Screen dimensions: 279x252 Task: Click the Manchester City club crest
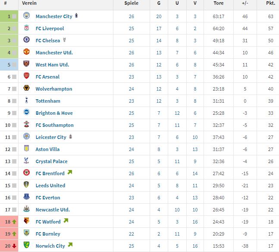[26, 16]
